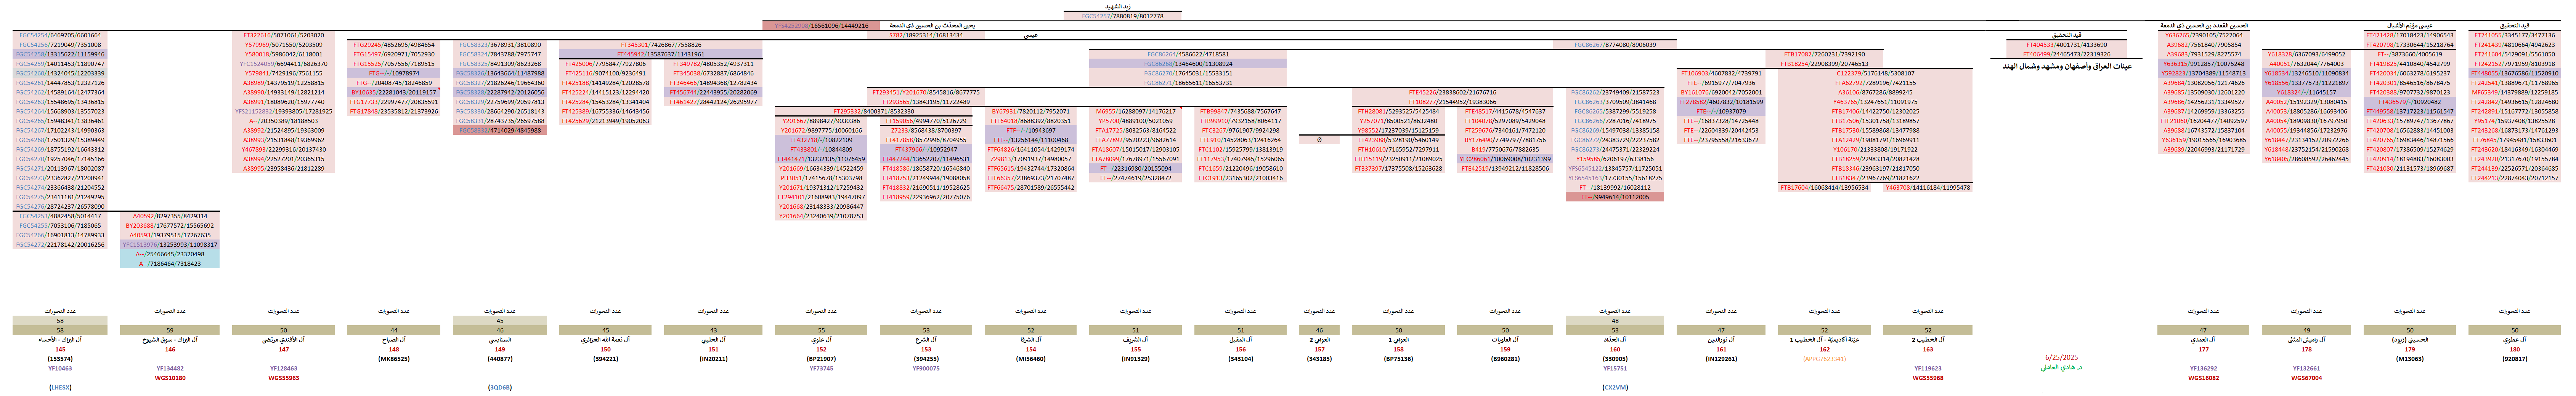Click the tan mutation count cell showing 59

[x=170, y=330]
